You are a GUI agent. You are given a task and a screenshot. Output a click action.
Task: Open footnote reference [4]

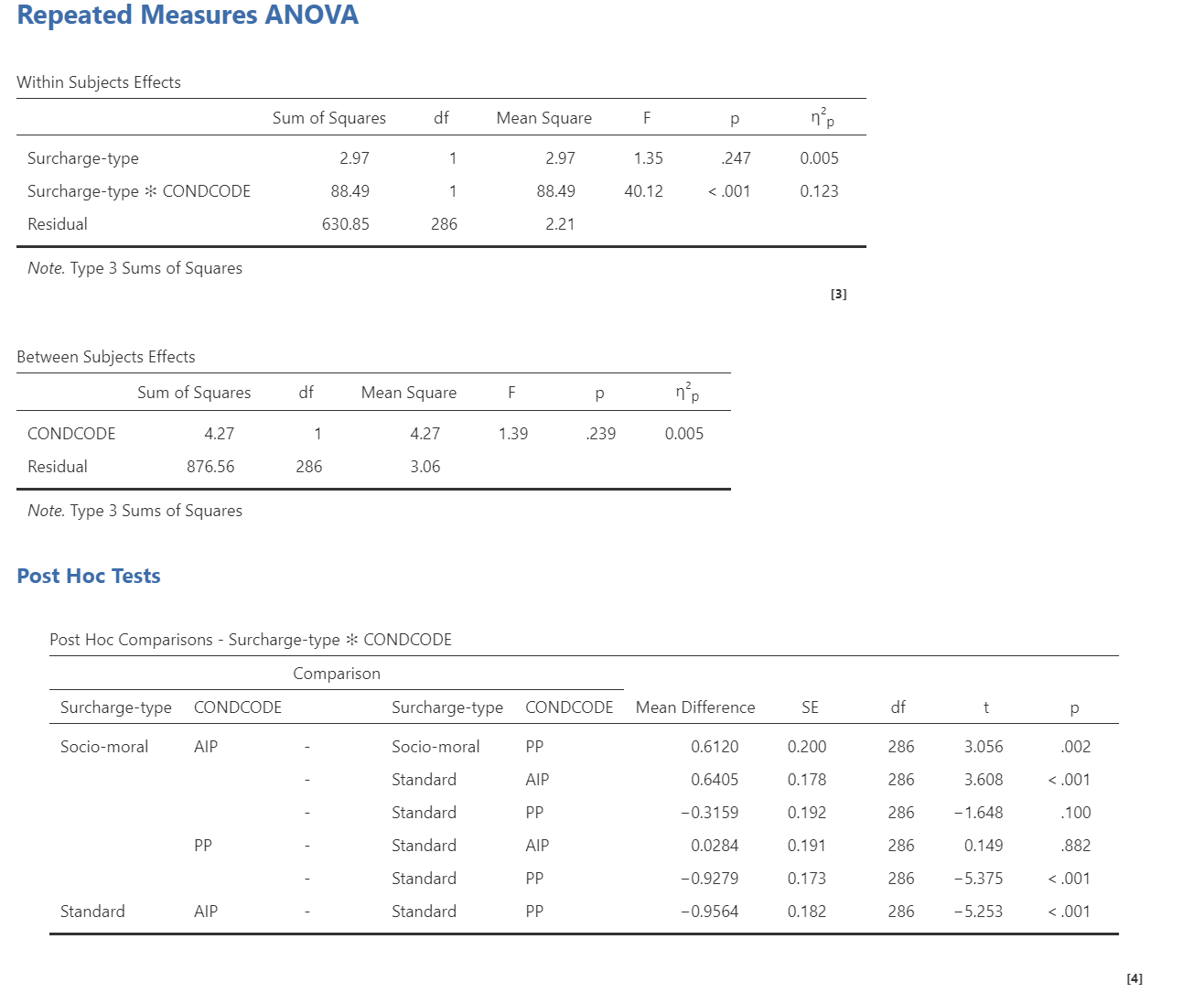tap(1134, 978)
